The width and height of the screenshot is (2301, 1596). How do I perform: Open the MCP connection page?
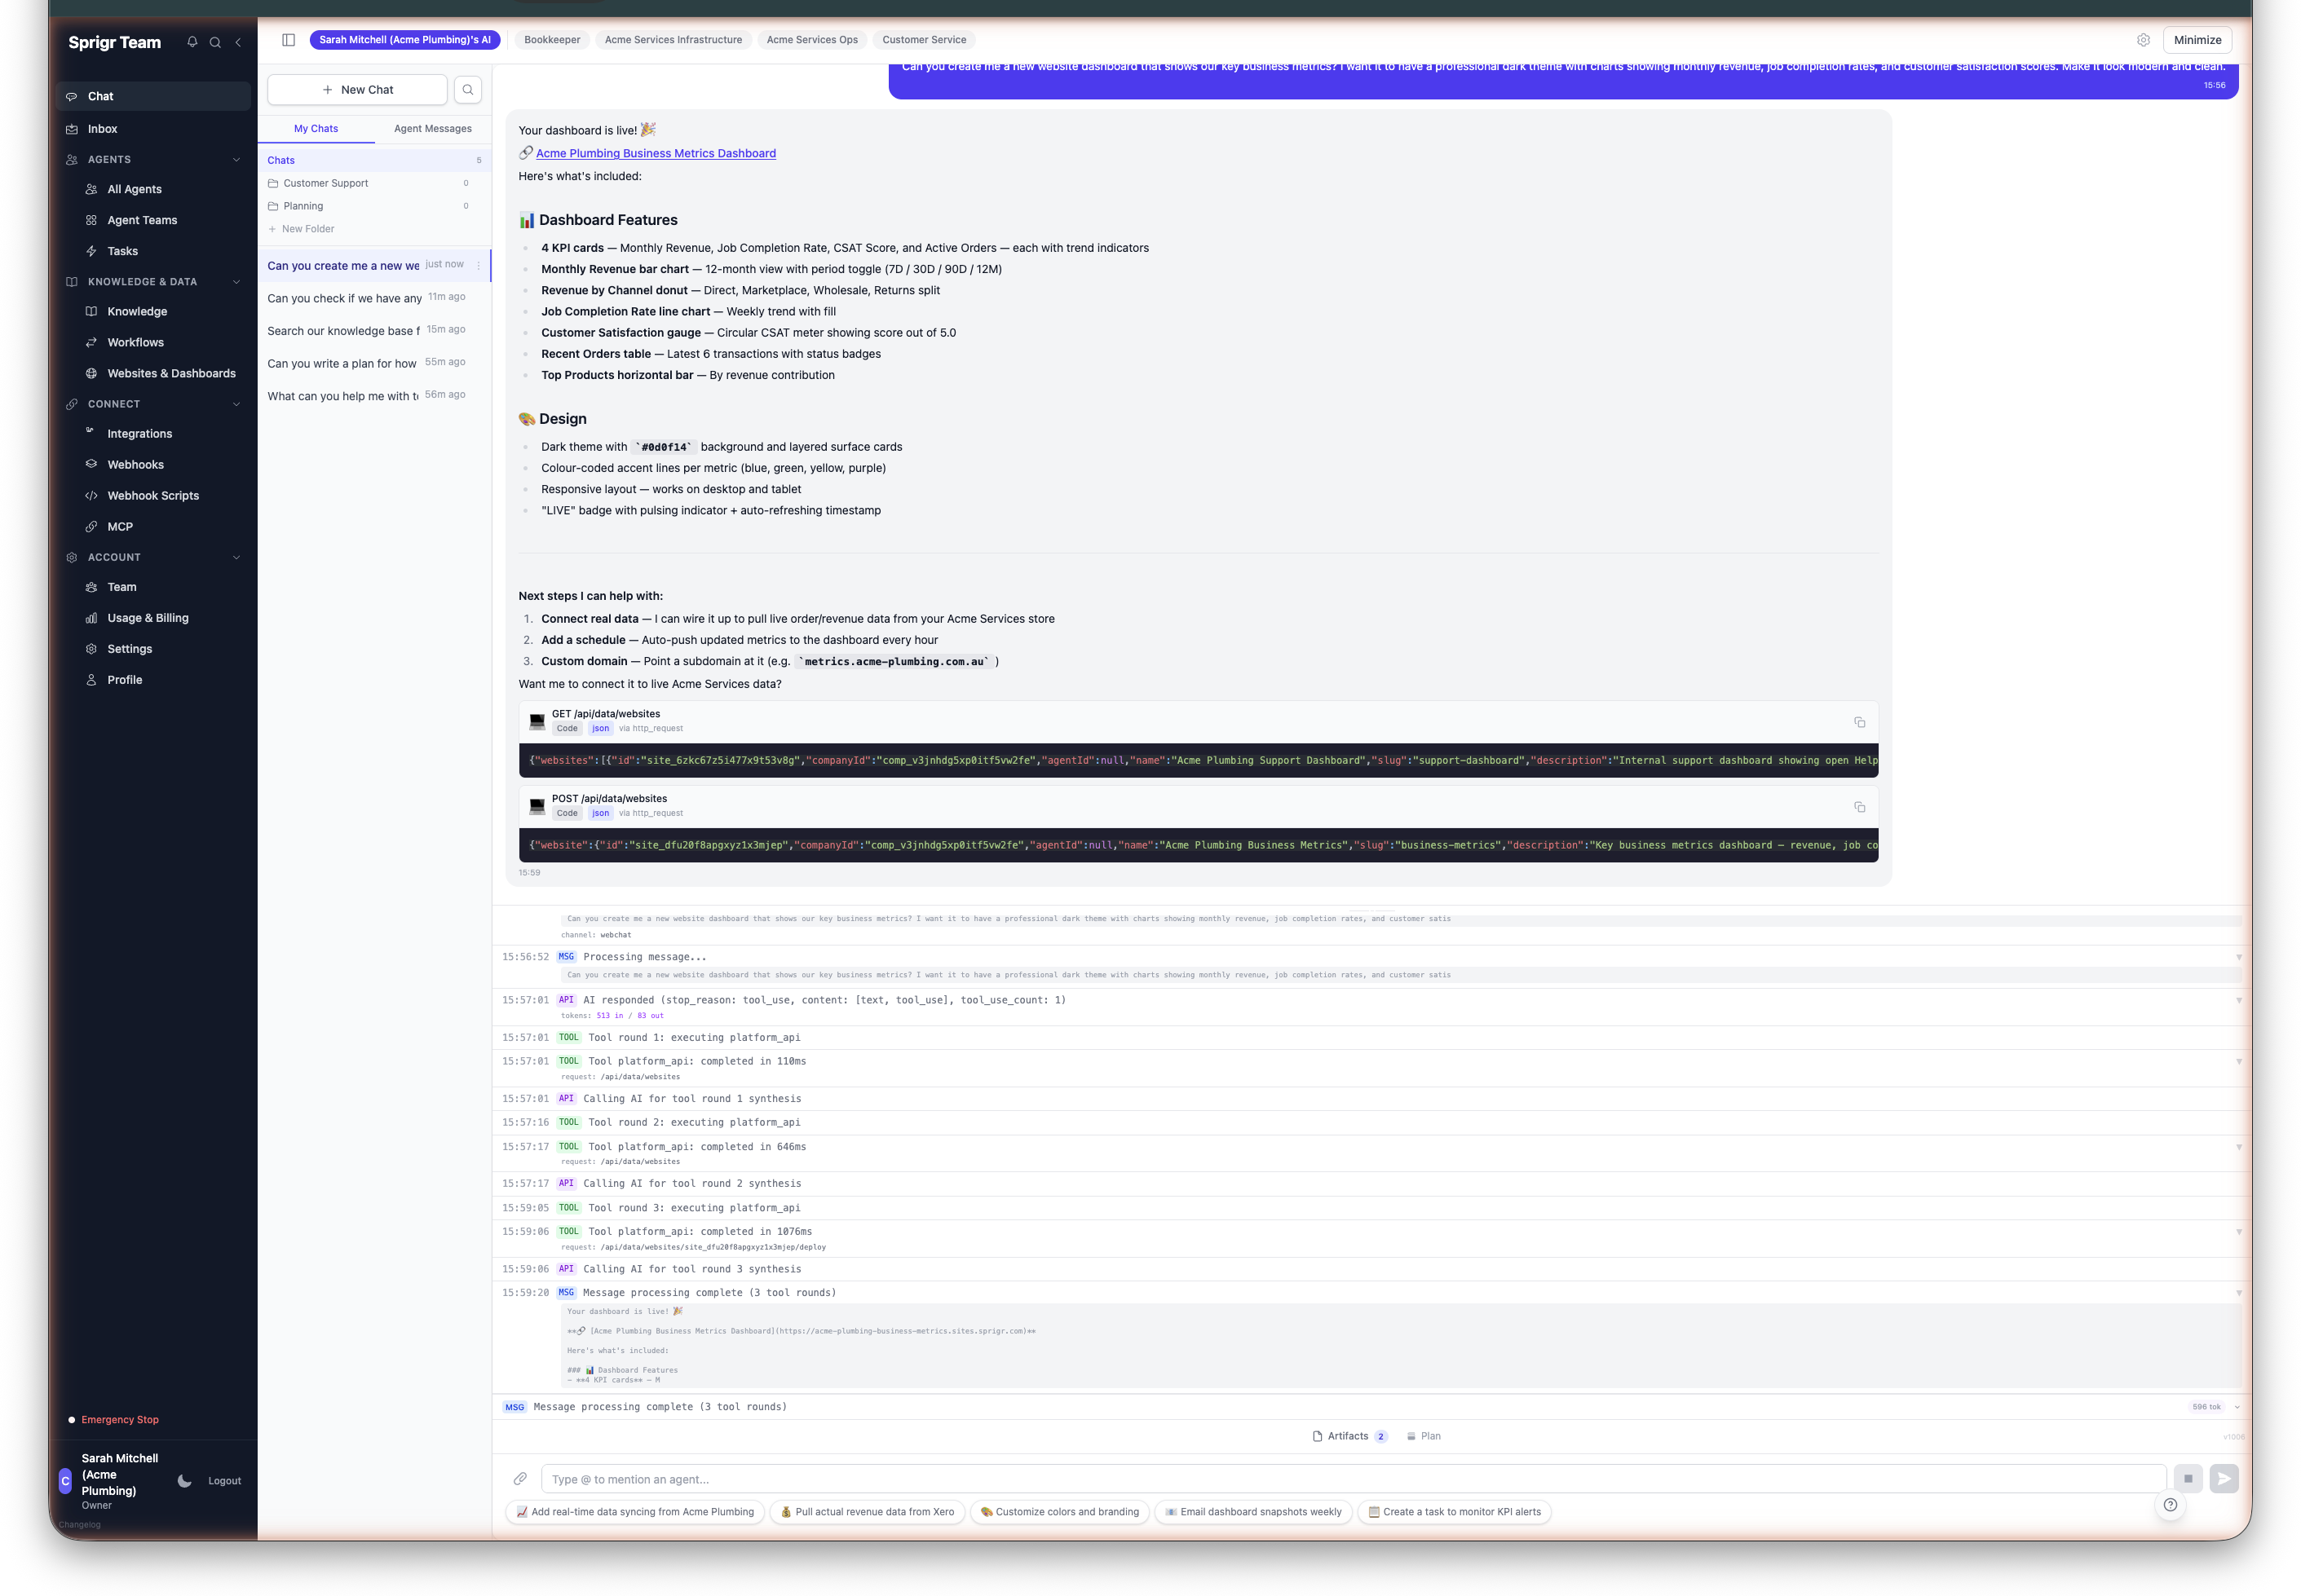[119, 526]
